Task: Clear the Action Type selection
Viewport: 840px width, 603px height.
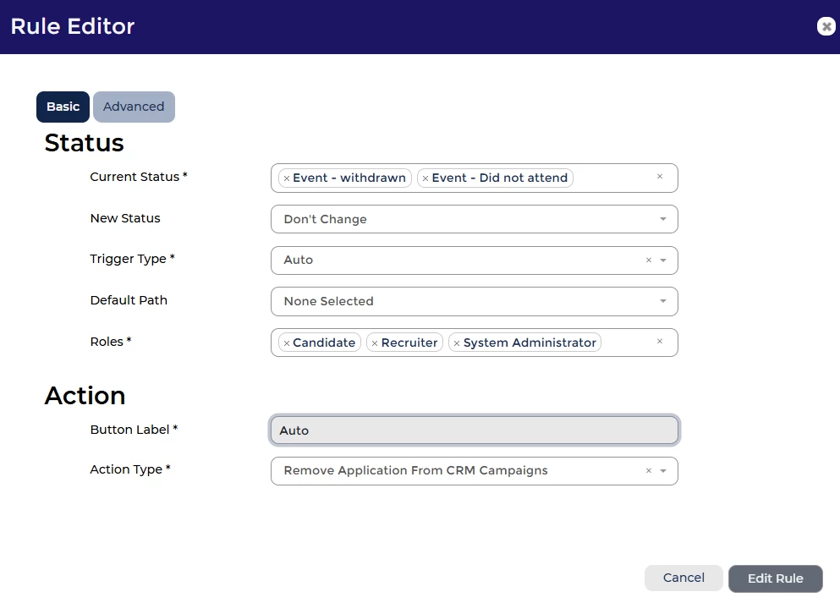Action: (x=649, y=471)
